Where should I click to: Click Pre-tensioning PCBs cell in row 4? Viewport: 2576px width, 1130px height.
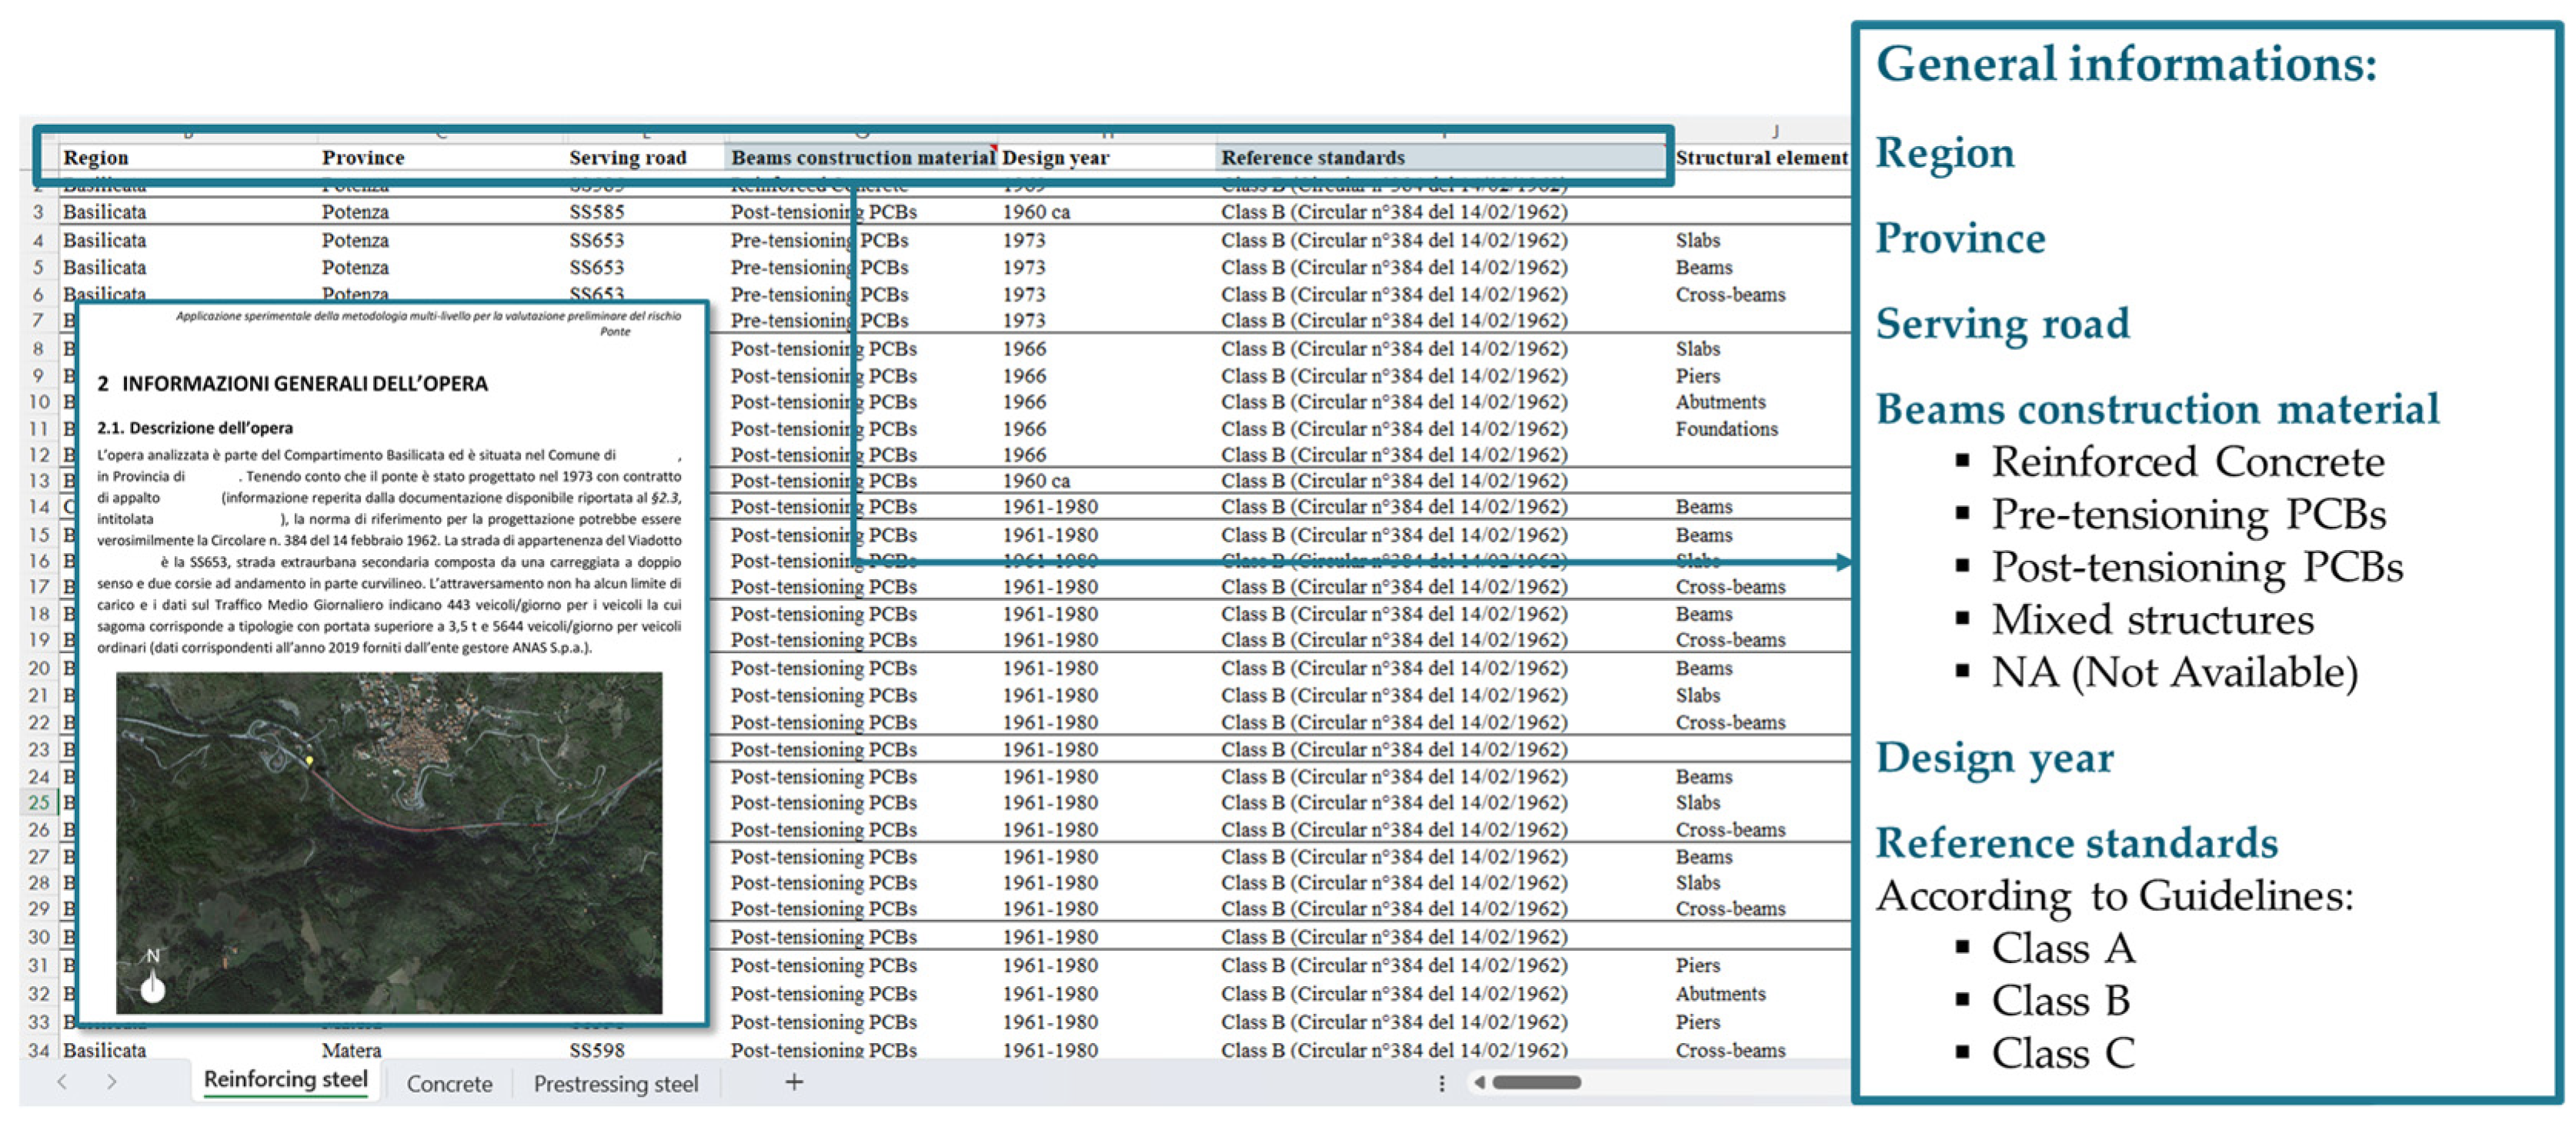[x=819, y=240]
